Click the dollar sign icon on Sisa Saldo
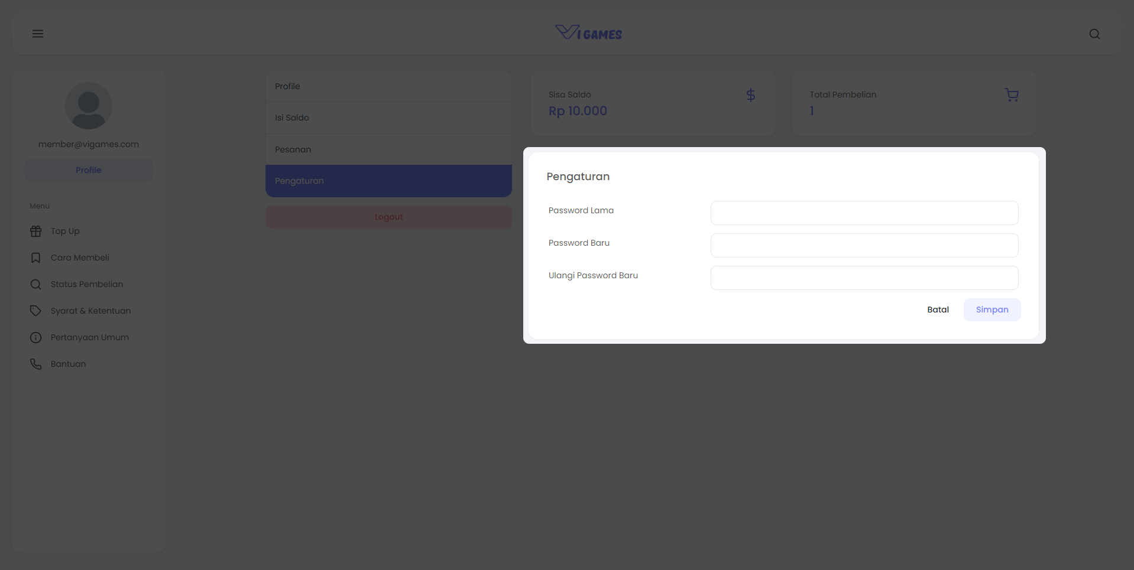Screen dimensions: 1134x570 point(750,95)
